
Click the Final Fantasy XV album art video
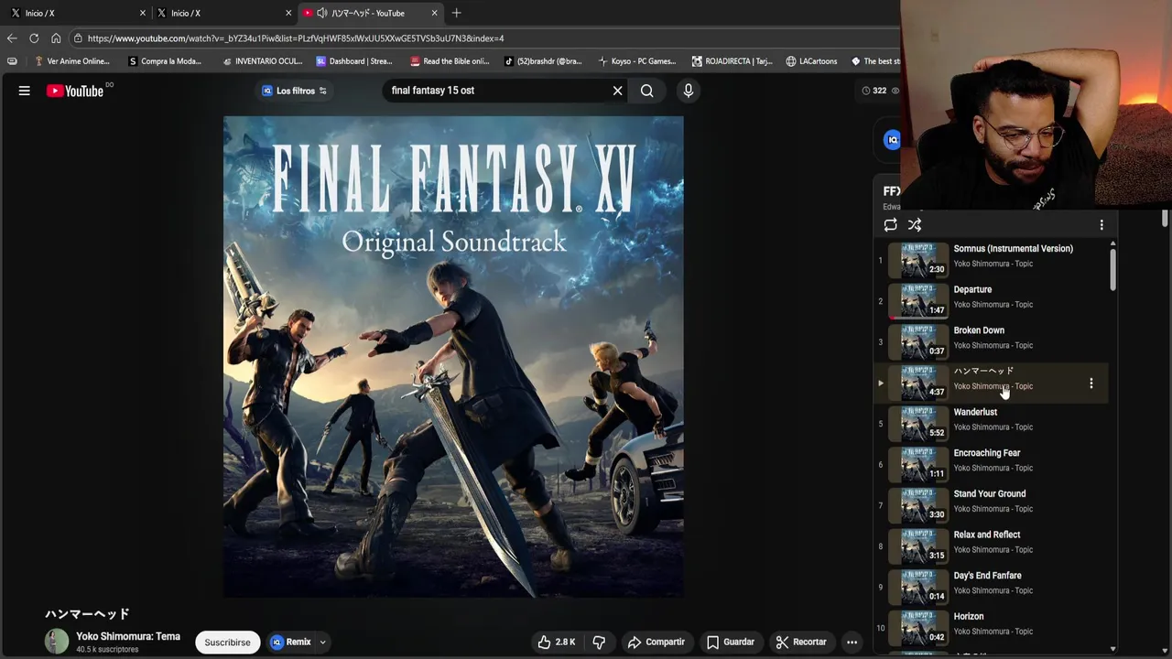(453, 356)
